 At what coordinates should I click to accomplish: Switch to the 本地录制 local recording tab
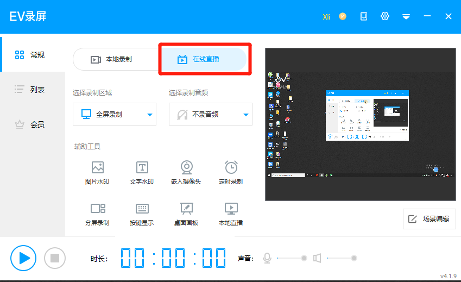coord(116,59)
